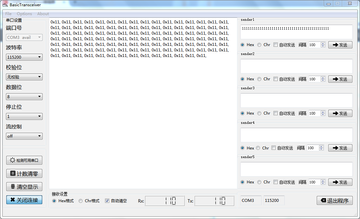360x219 pixels.
Task: Open the Options menu
Action: tap(24, 14)
